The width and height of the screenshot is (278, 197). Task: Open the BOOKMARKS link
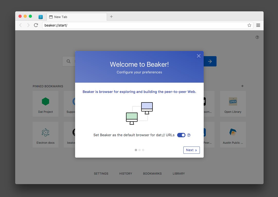click(x=153, y=174)
